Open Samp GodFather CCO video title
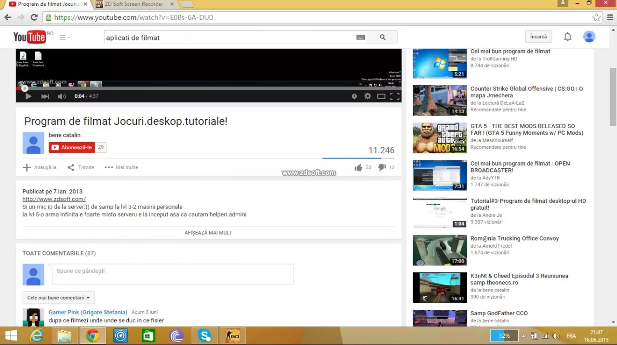Viewport: 617px width, 345px height. click(499, 313)
